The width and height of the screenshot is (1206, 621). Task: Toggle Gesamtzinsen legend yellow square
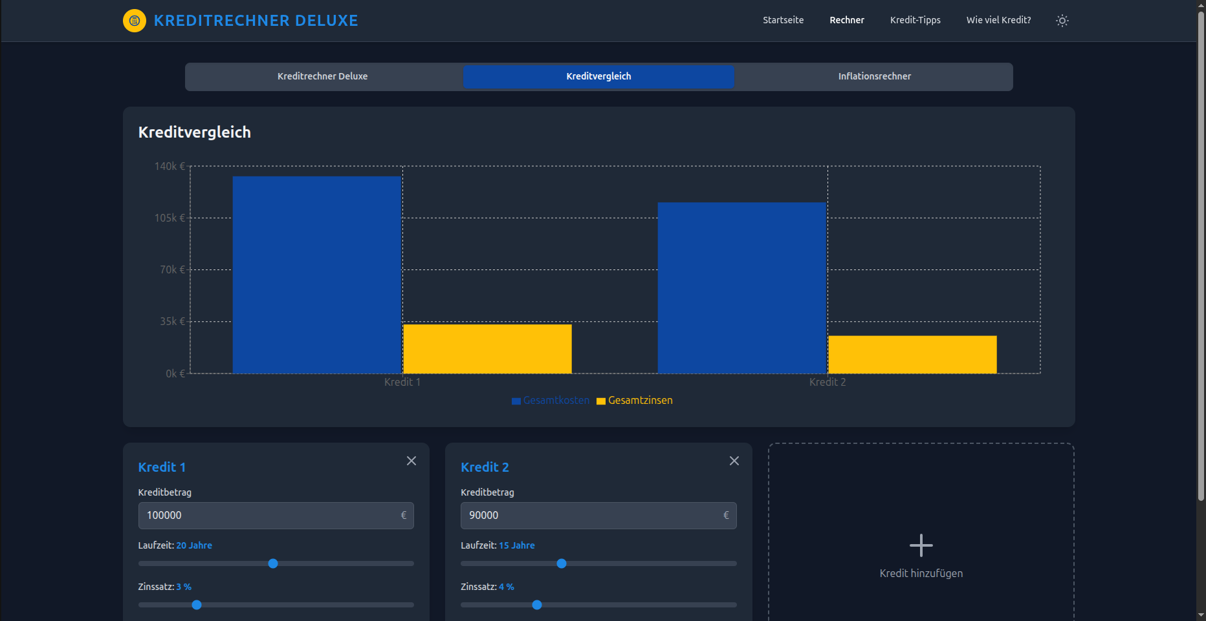[x=601, y=401]
